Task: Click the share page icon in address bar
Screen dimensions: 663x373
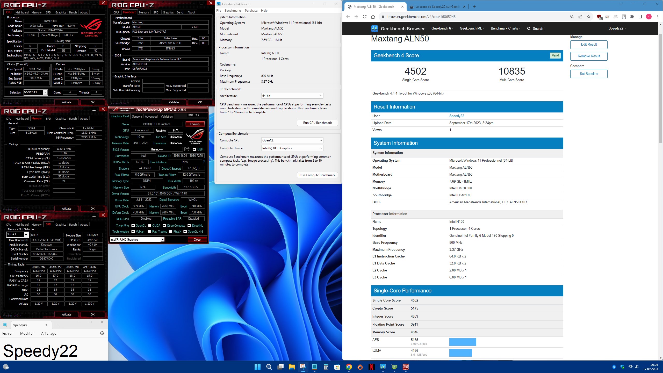Action: (580, 17)
